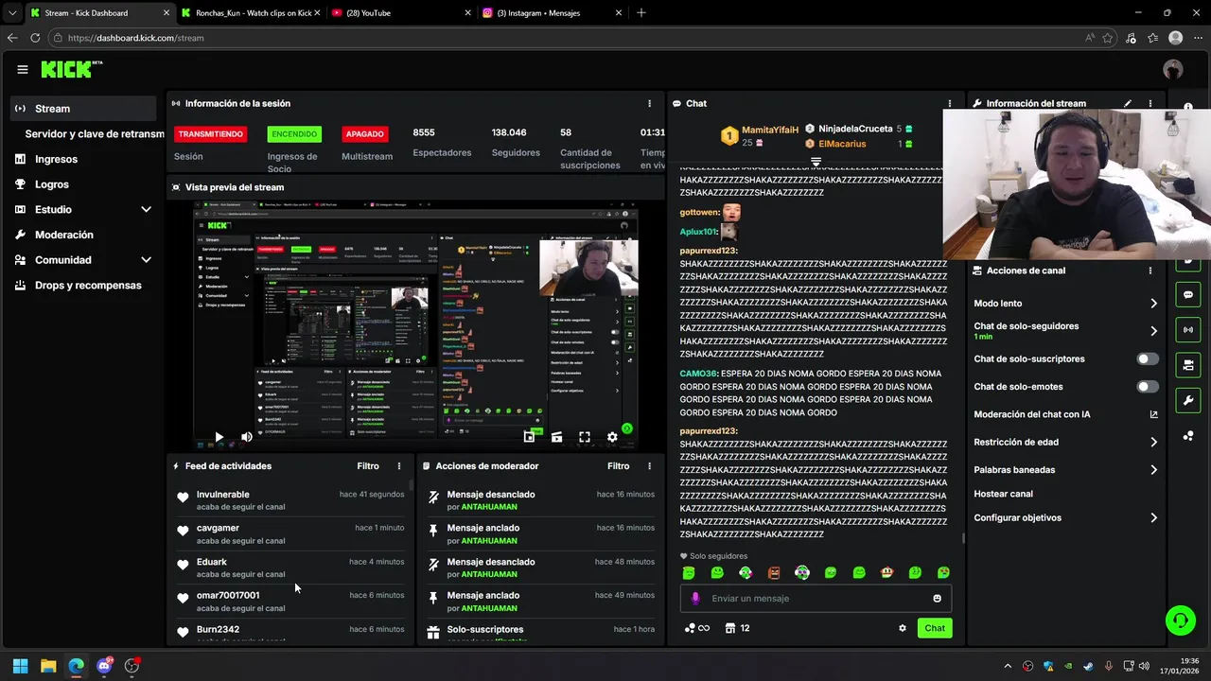Expand the Comunidad sidebar section

pos(146,260)
